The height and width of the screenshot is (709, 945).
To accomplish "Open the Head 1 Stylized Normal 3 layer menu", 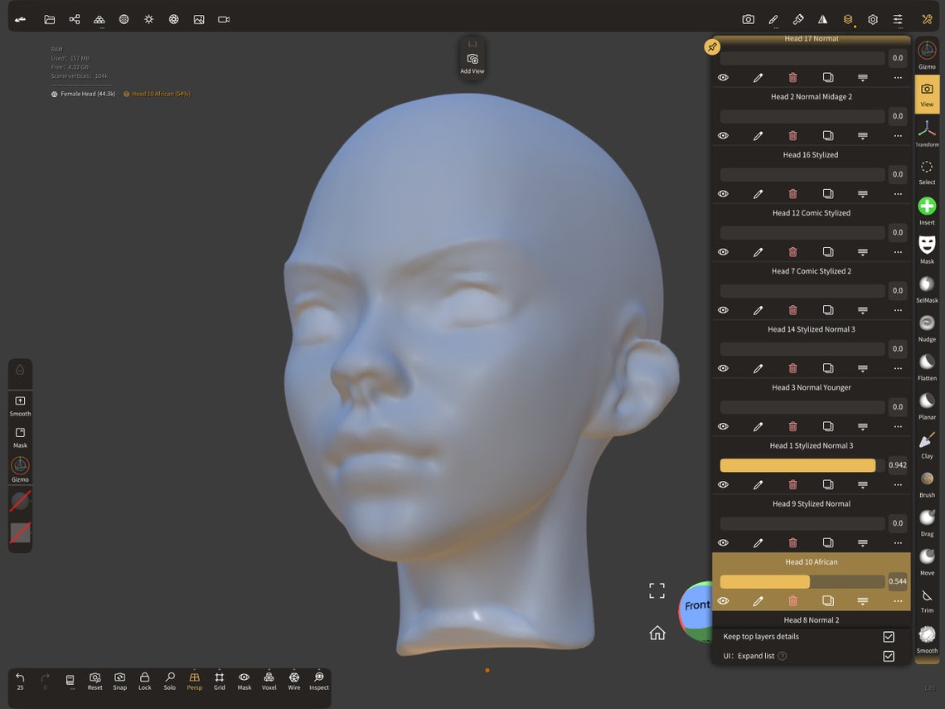I will [897, 484].
